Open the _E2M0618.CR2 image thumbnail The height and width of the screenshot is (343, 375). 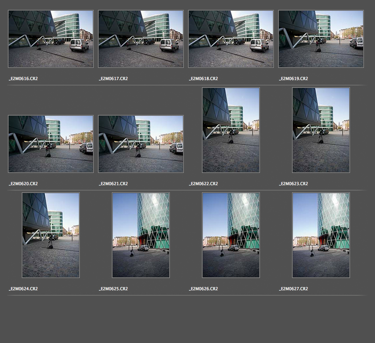[x=231, y=39]
